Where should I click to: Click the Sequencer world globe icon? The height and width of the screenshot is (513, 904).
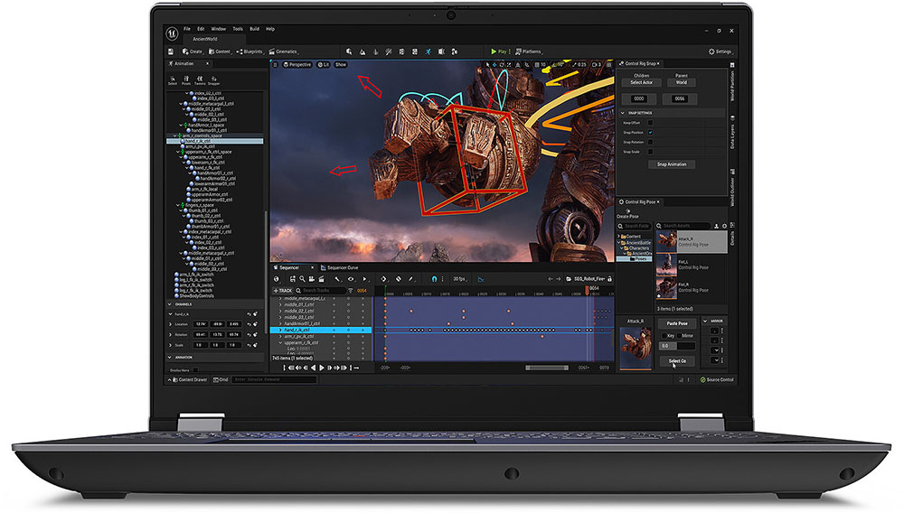tap(276, 279)
